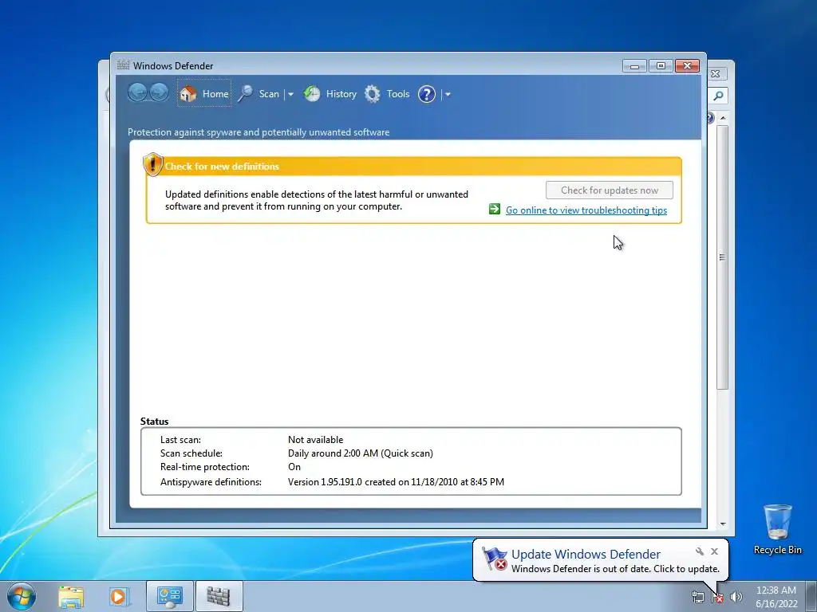Select the Daily around 2:00 AM schedule text

point(360,453)
